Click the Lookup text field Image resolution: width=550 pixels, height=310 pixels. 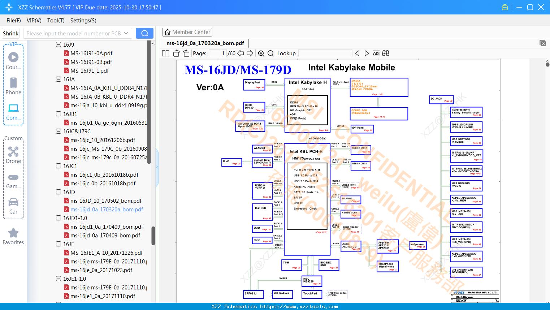(325, 53)
